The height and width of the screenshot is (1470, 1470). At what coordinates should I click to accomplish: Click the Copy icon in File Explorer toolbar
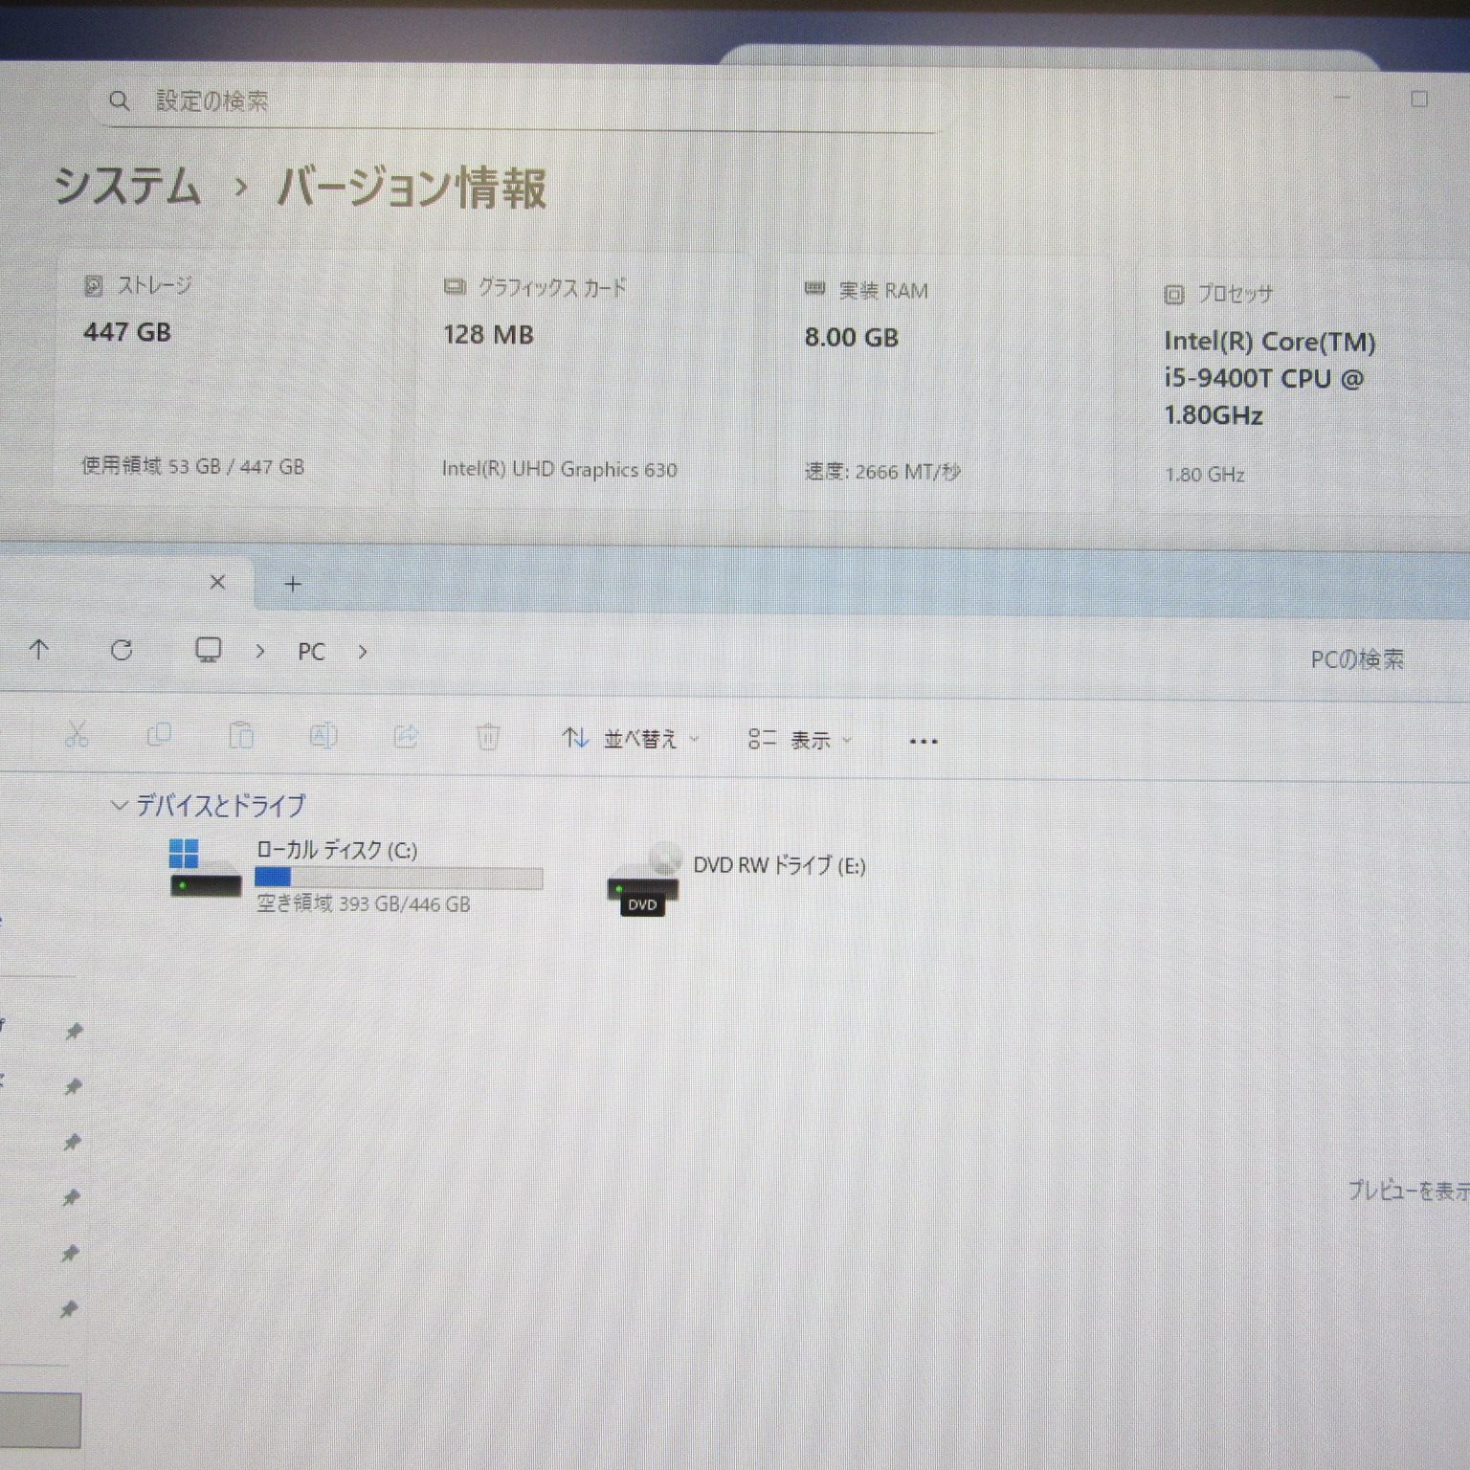click(160, 735)
